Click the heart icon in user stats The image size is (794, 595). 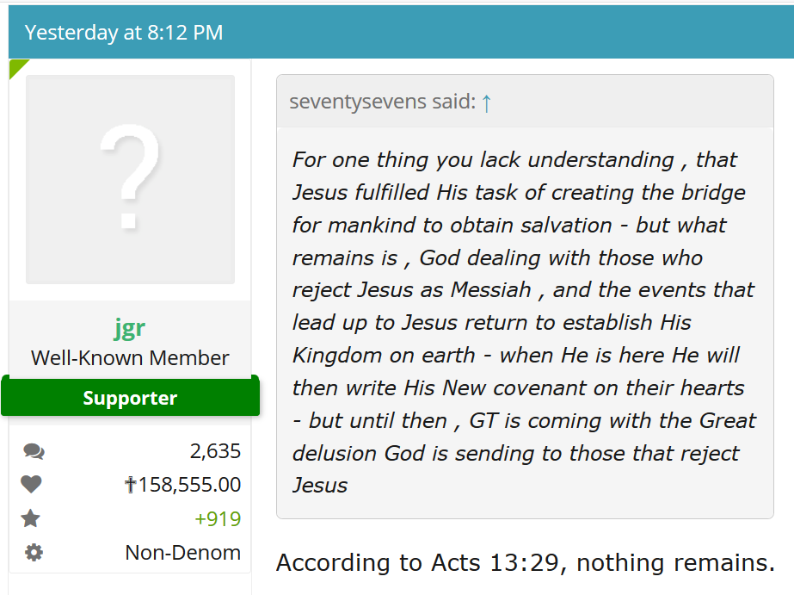point(32,485)
